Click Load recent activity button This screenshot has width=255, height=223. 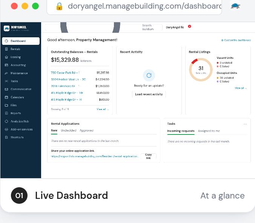coord(149,94)
